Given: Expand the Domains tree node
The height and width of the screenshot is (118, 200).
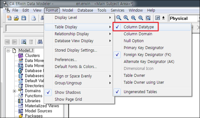Looking at the screenshot, I should pos(14,91).
